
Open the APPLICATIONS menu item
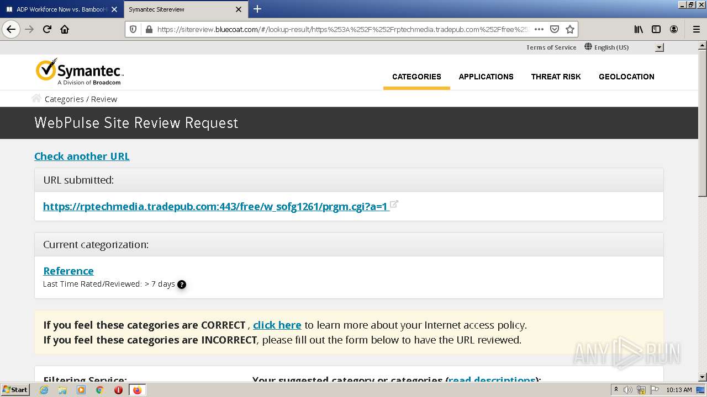coord(486,77)
